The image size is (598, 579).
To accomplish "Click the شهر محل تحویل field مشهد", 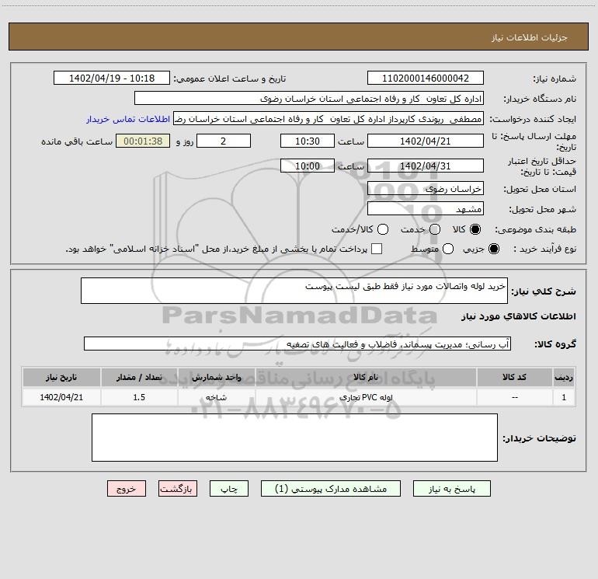I will coord(426,208).
